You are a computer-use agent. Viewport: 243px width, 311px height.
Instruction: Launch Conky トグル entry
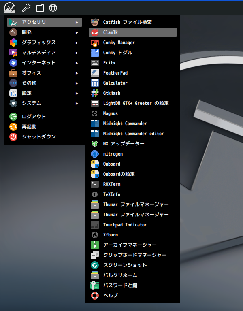pos(132,53)
